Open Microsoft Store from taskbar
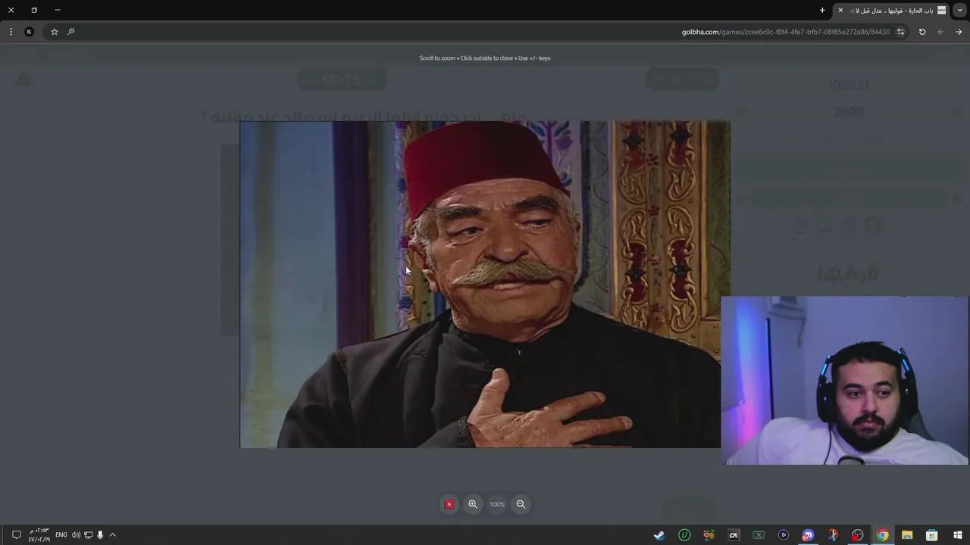The image size is (970, 545). (932, 535)
